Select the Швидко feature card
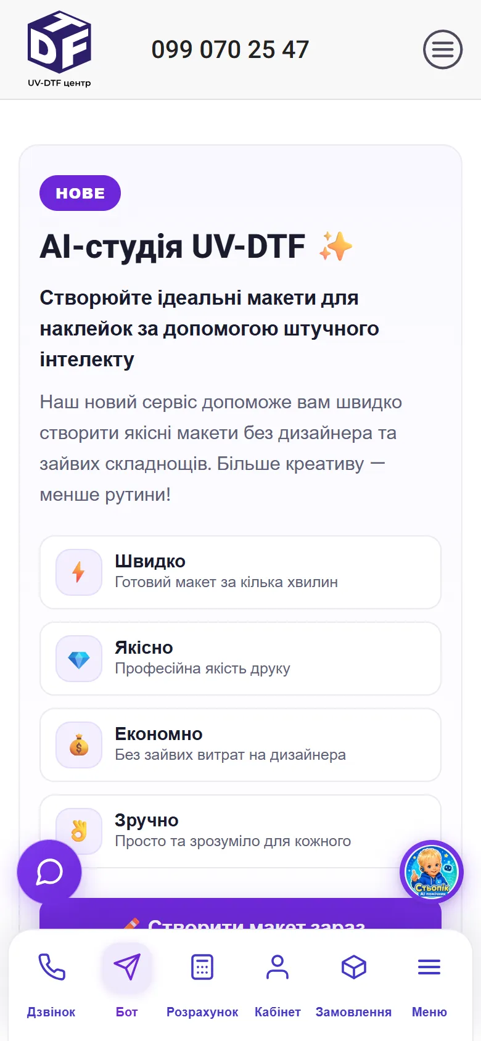Image resolution: width=481 pixels, height=1041 pixels. click(x=240, y=572)
